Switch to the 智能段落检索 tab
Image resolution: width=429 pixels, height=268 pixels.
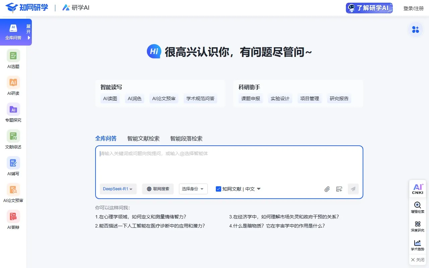tap(185, 138)
